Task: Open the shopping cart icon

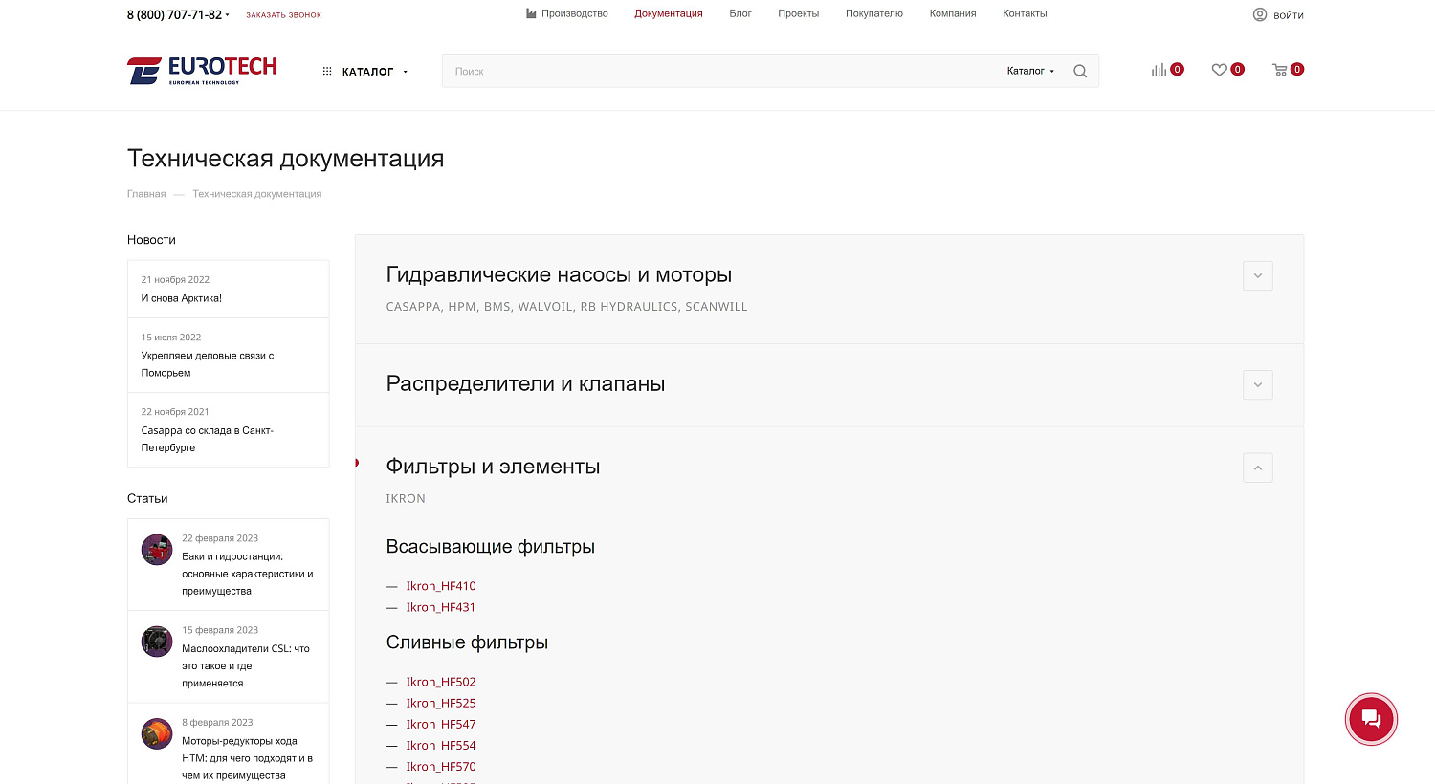Action: [1279, 70]
